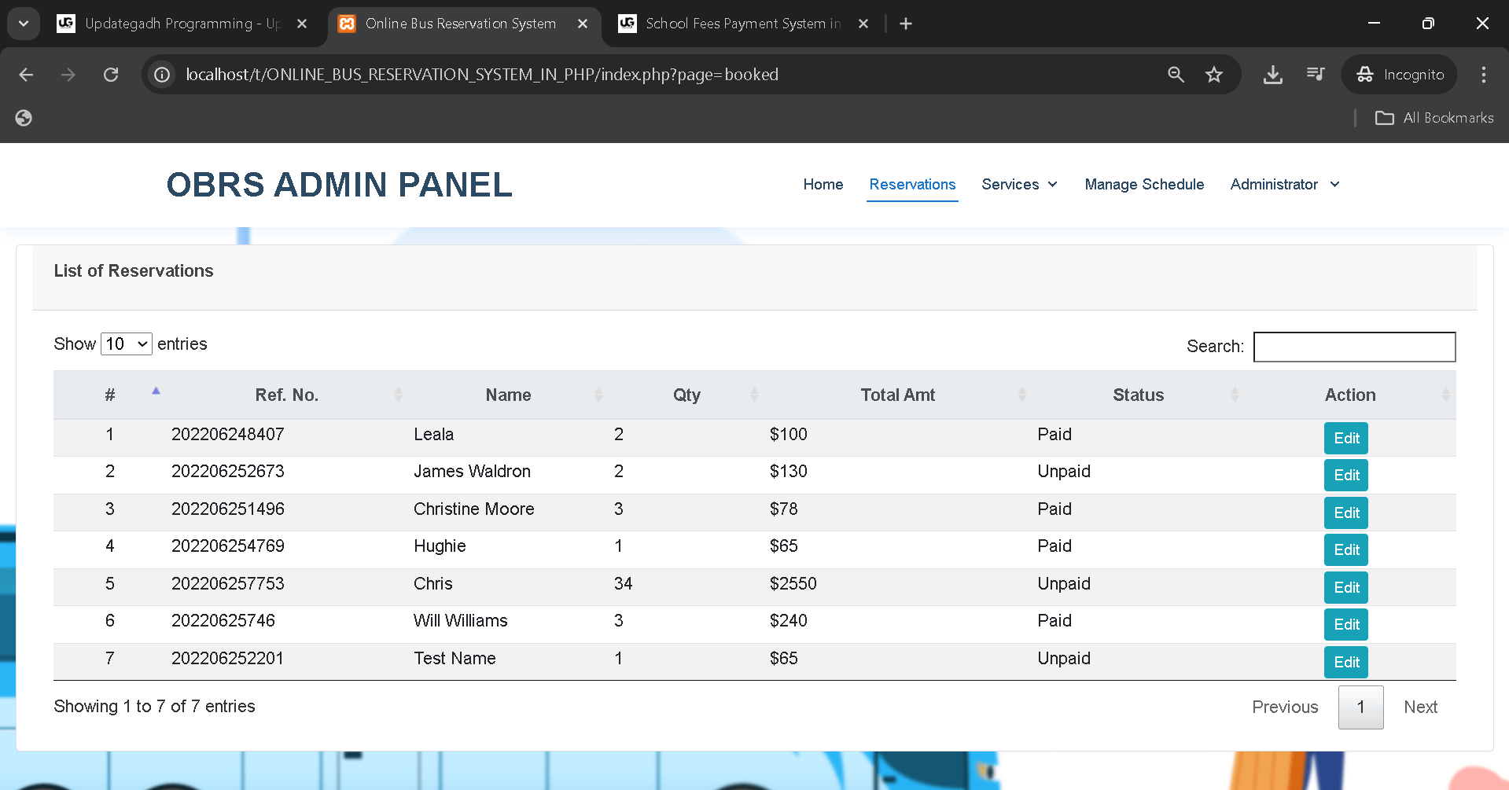This screenshot has height=790, width=1509.
Task: Go to the Home menu item
Action: (x=823, y=185)
